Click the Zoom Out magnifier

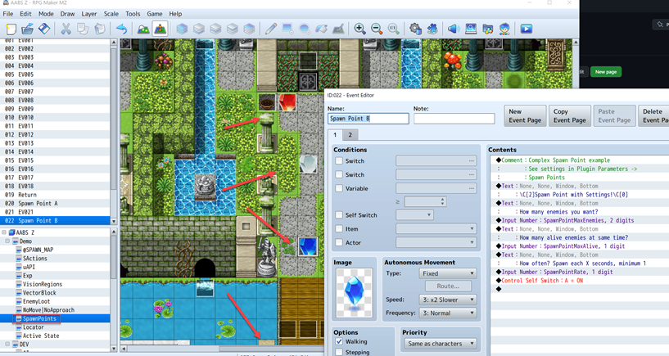[x=377, y=29]
